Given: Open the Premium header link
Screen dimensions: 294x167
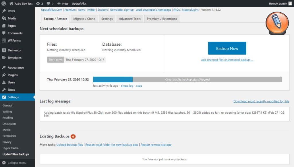Looking at the screenshot, I should point(70,10).
